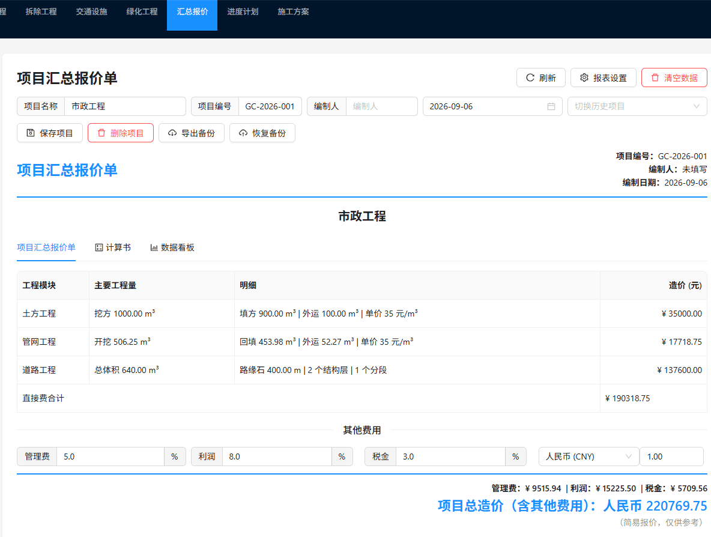711x537 pixels.
Task: Click the 保存项目 button
Action: coord(50,133)
